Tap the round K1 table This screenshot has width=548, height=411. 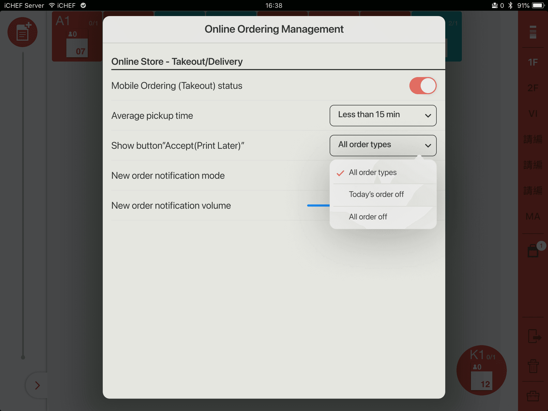482,370
